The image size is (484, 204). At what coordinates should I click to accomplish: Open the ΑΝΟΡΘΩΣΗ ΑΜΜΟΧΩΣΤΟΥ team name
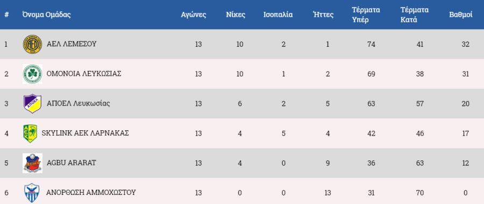pyautogui.click(x=91, y=192)
